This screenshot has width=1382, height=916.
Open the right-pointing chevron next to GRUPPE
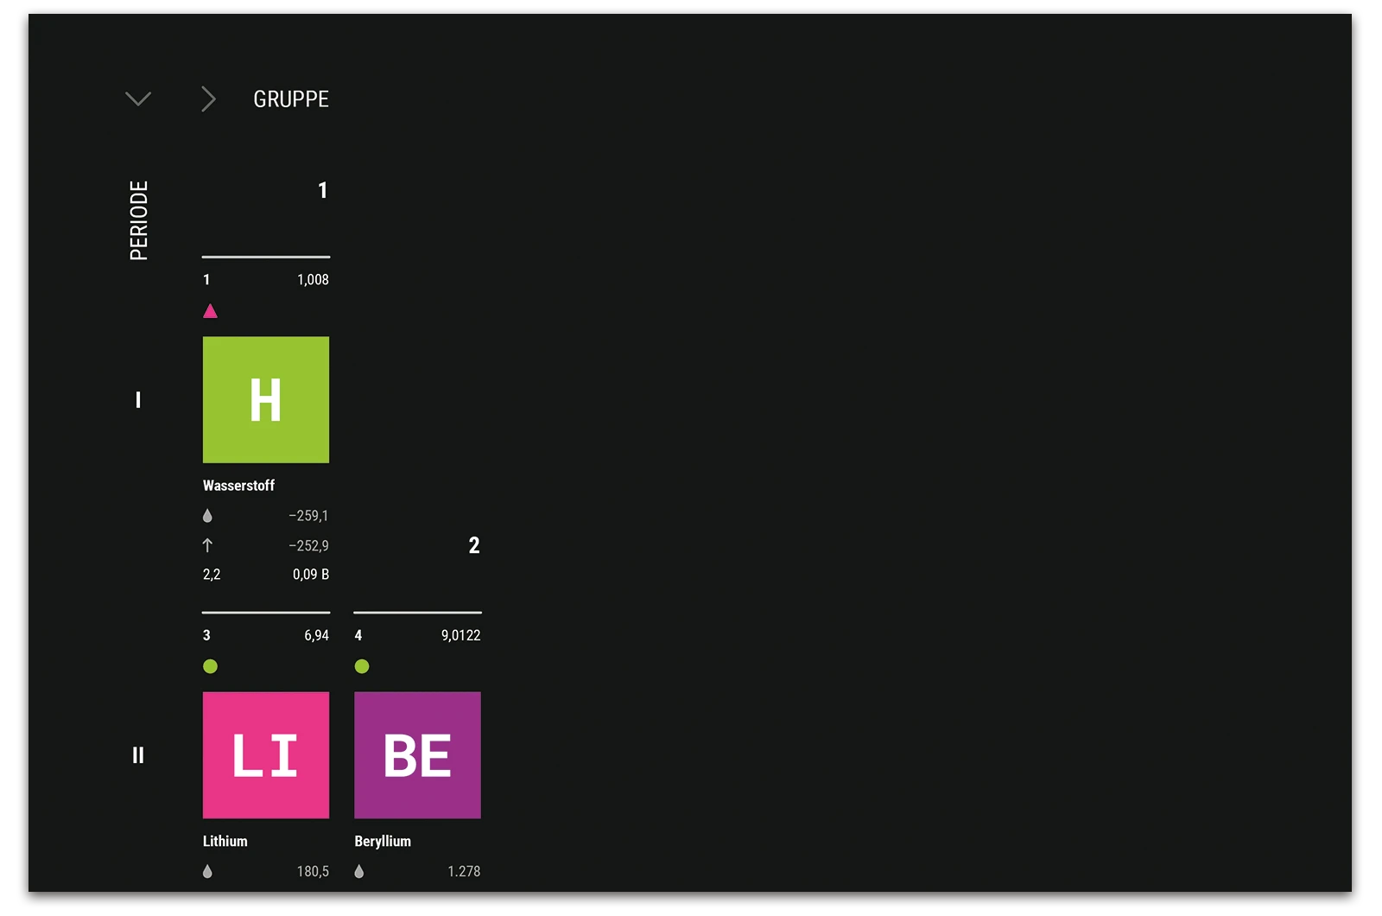[207, 99]
